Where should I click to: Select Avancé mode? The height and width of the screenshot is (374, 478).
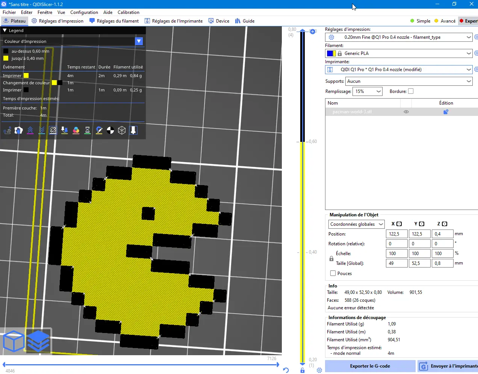[445, 21]
